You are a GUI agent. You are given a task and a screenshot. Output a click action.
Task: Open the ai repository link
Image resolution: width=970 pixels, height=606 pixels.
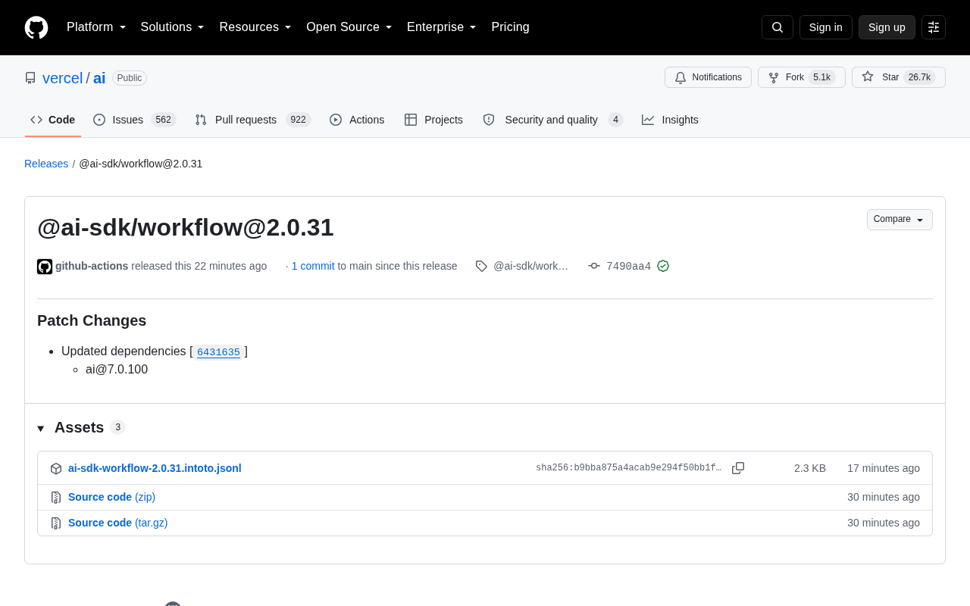pyautogui.click(x=99, y=78)
